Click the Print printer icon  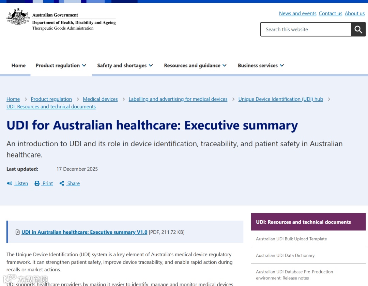click(37, 183)
